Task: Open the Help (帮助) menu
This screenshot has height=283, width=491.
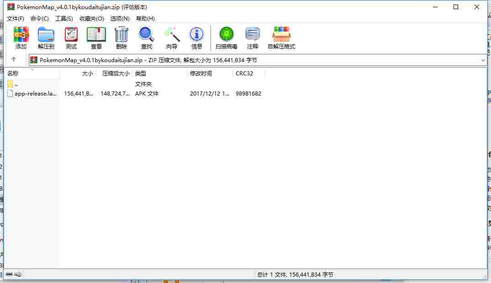Action: pos(145,18)
